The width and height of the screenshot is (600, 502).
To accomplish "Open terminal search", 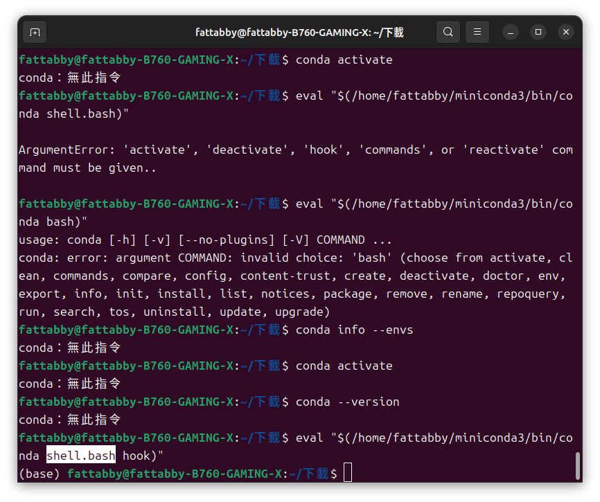I will [x=448, y=32].
